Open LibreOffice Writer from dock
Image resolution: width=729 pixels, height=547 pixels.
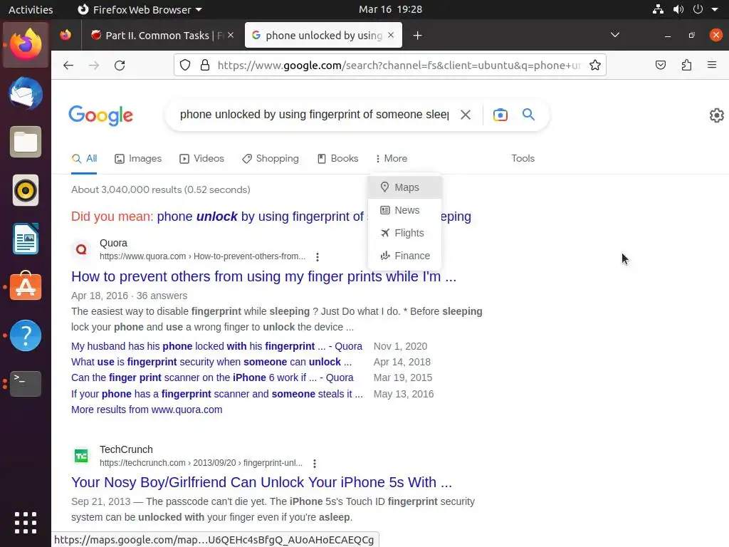pos(26,239)
